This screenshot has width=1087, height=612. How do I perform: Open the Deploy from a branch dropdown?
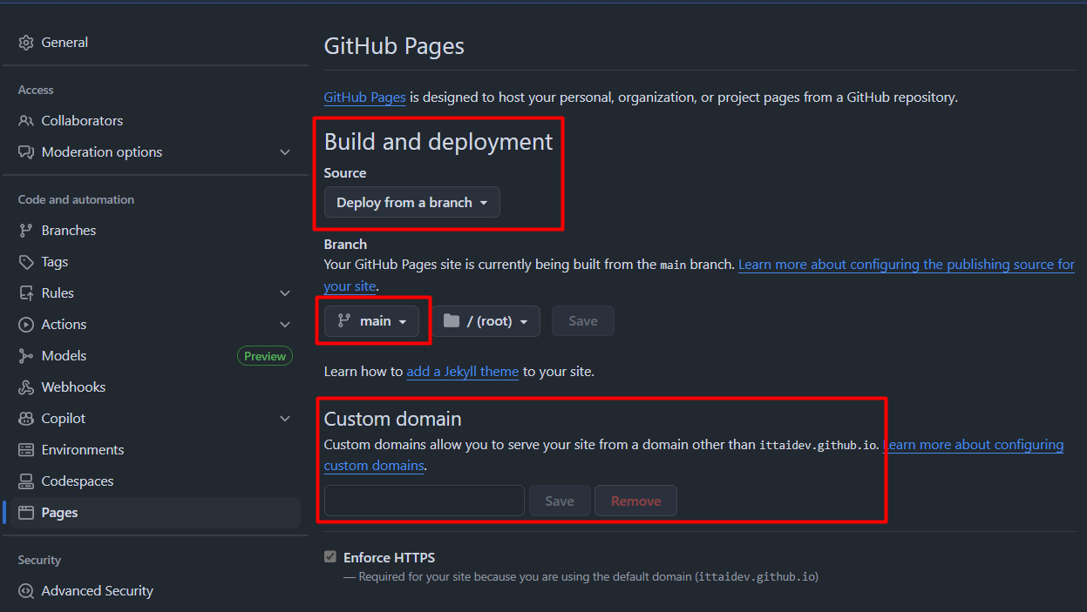pyautogui.click(x=411, y=202)
